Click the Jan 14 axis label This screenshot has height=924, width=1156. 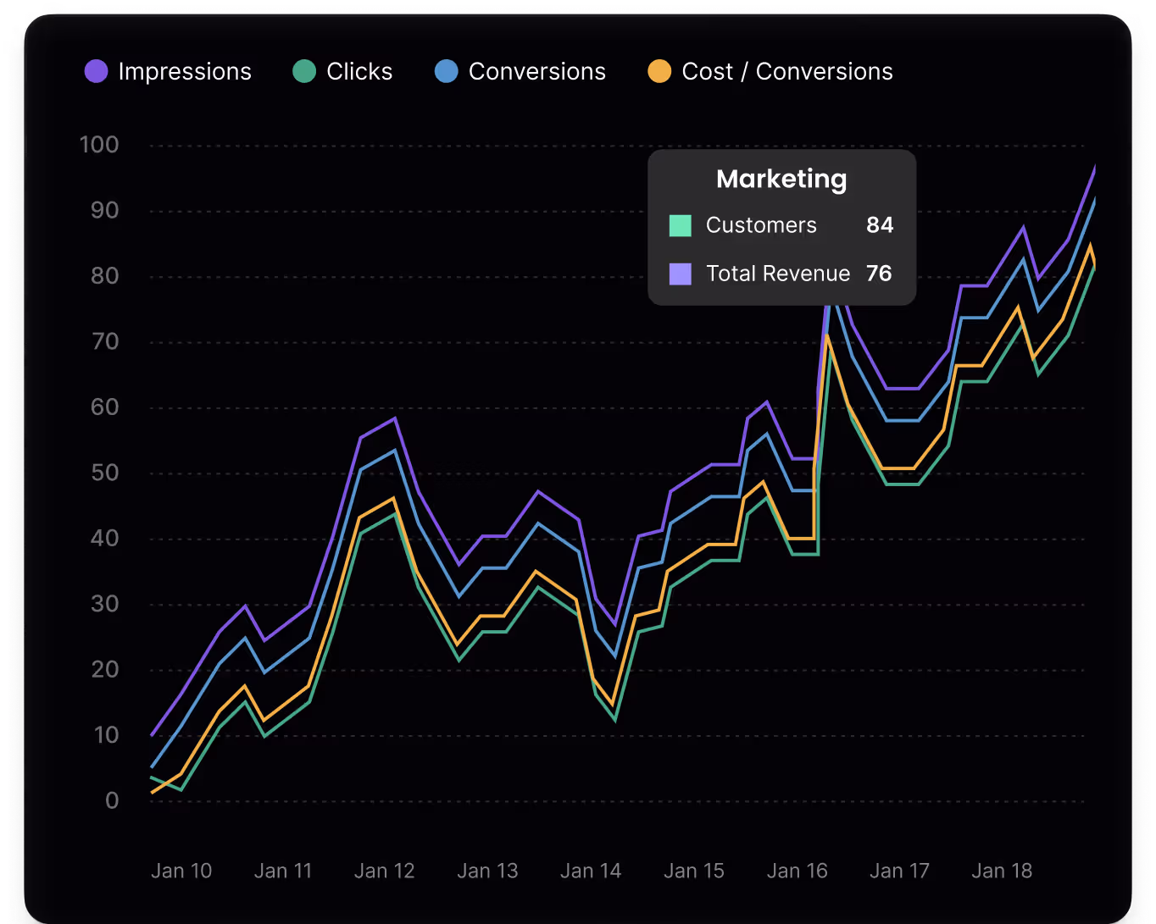point(591,871)
